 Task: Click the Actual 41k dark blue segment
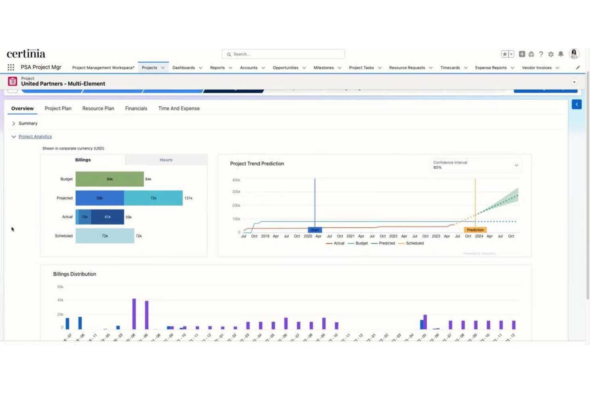point(108,217)
